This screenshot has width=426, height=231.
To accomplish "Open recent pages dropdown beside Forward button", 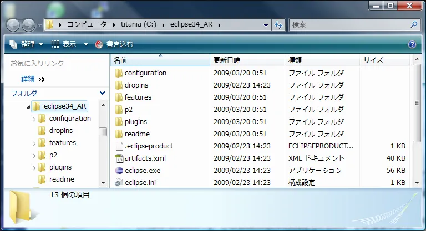I will tap(40, 25).
